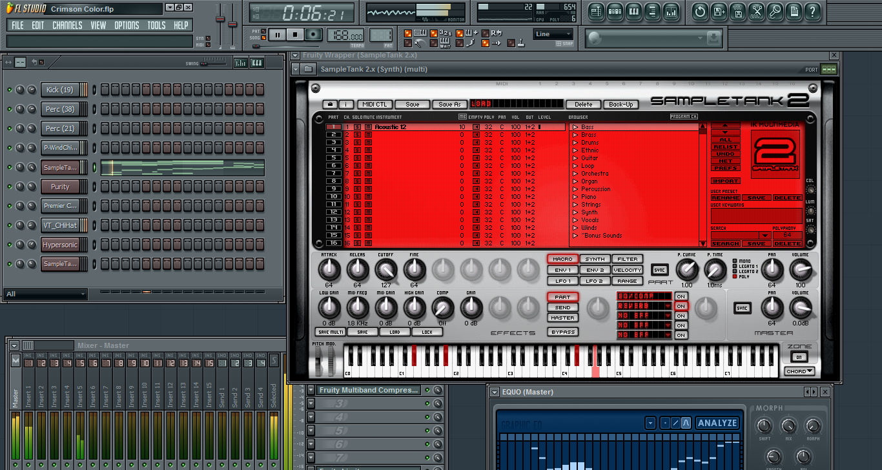Open the CHANNELS menu

click(x=67, y=25)
